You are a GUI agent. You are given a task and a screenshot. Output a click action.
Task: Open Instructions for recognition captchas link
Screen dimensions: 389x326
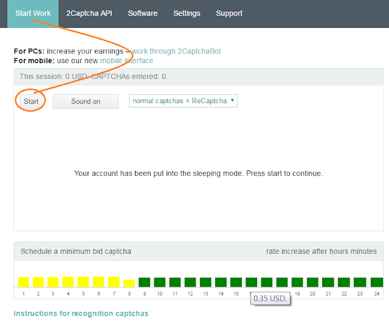coord(81,313)
